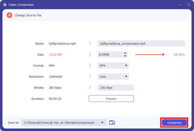Expand the Save to path dropdown arrow
This screenshot has width=194, height=131.
coord(102,123)
